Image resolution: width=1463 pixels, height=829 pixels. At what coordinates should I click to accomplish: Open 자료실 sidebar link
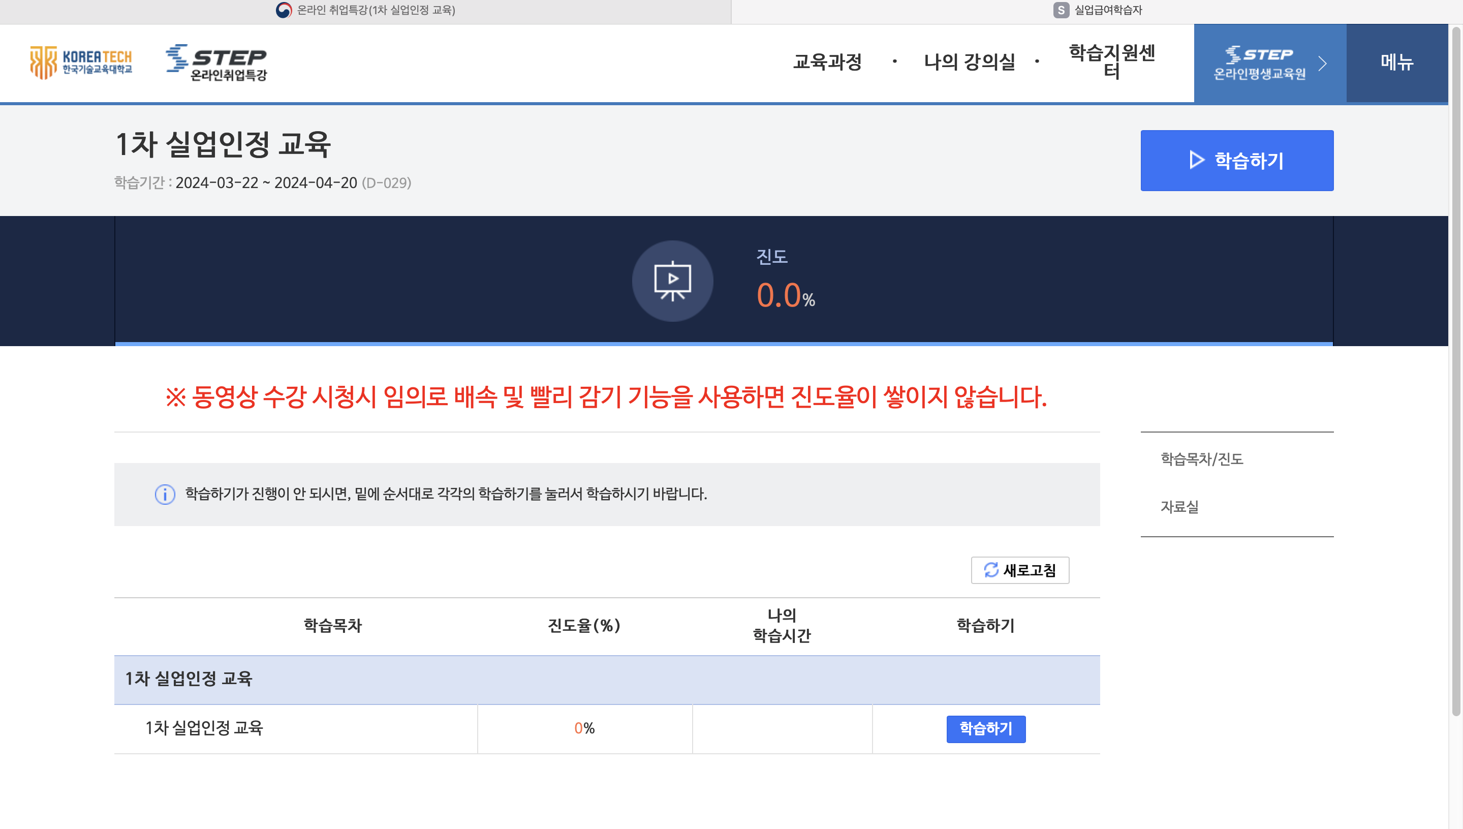[x=1179, y=507]
